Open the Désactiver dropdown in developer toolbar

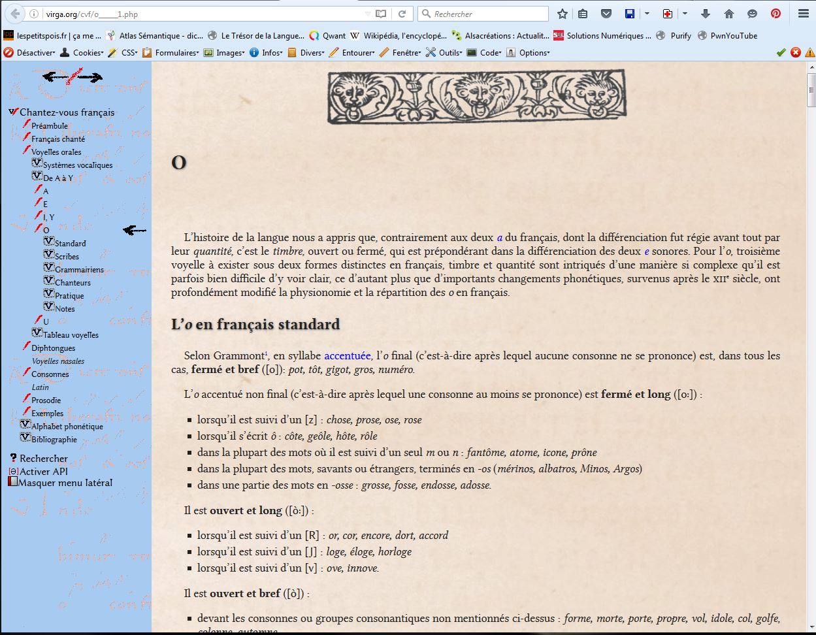[35, 53]
